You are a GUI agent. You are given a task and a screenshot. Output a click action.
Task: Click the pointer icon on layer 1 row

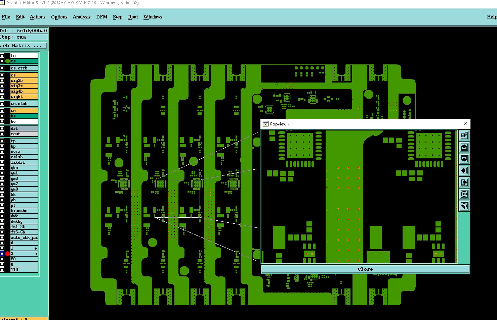[x=36, y=248]
